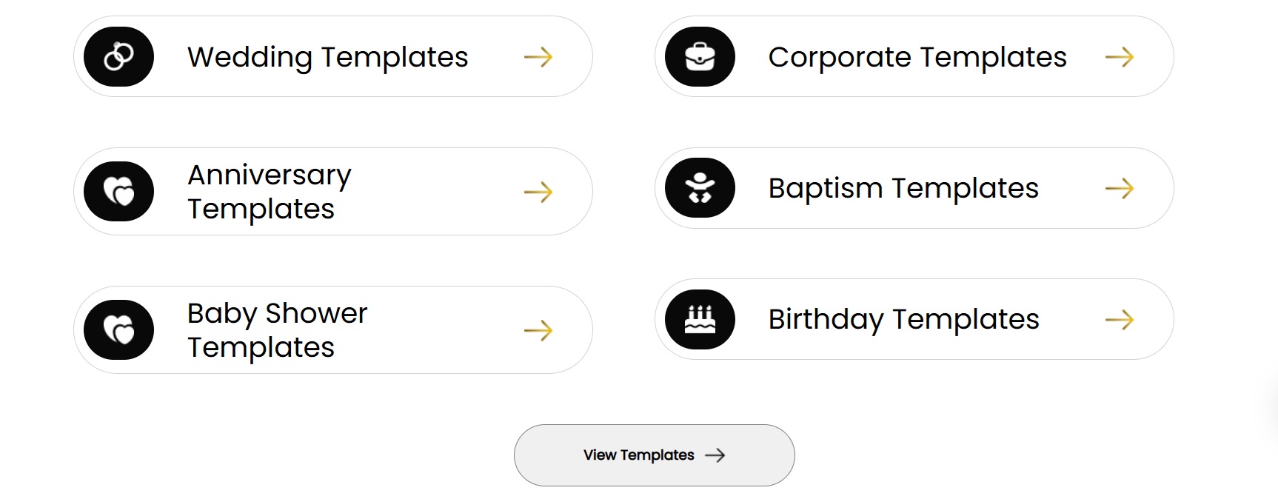The height and width of the screenshot is (499, 1278).
Task: Click the Anniversary double hearts icon
Action: (118, 191)
